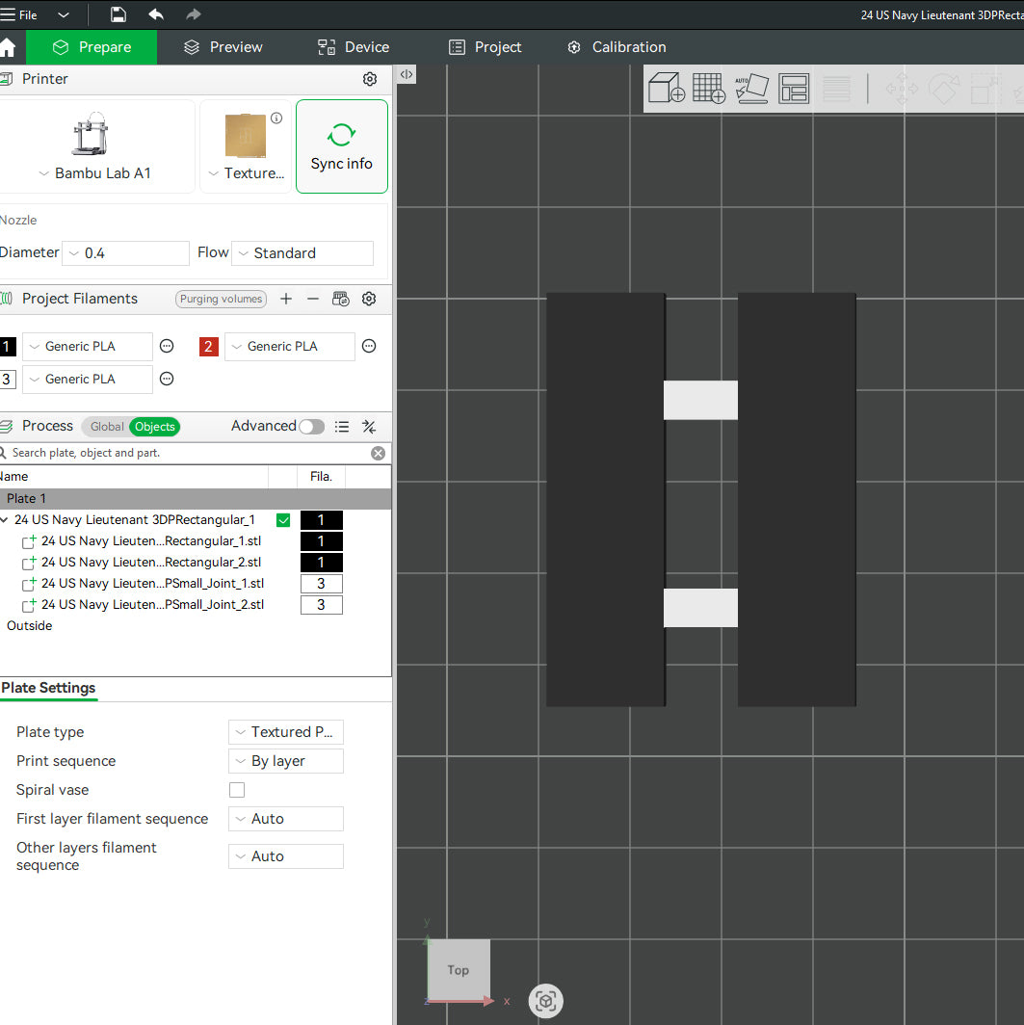This screenshot has height=1025, width=1024.
Task: Click the Add plate grid icon
Action: [x=709, y=88]
